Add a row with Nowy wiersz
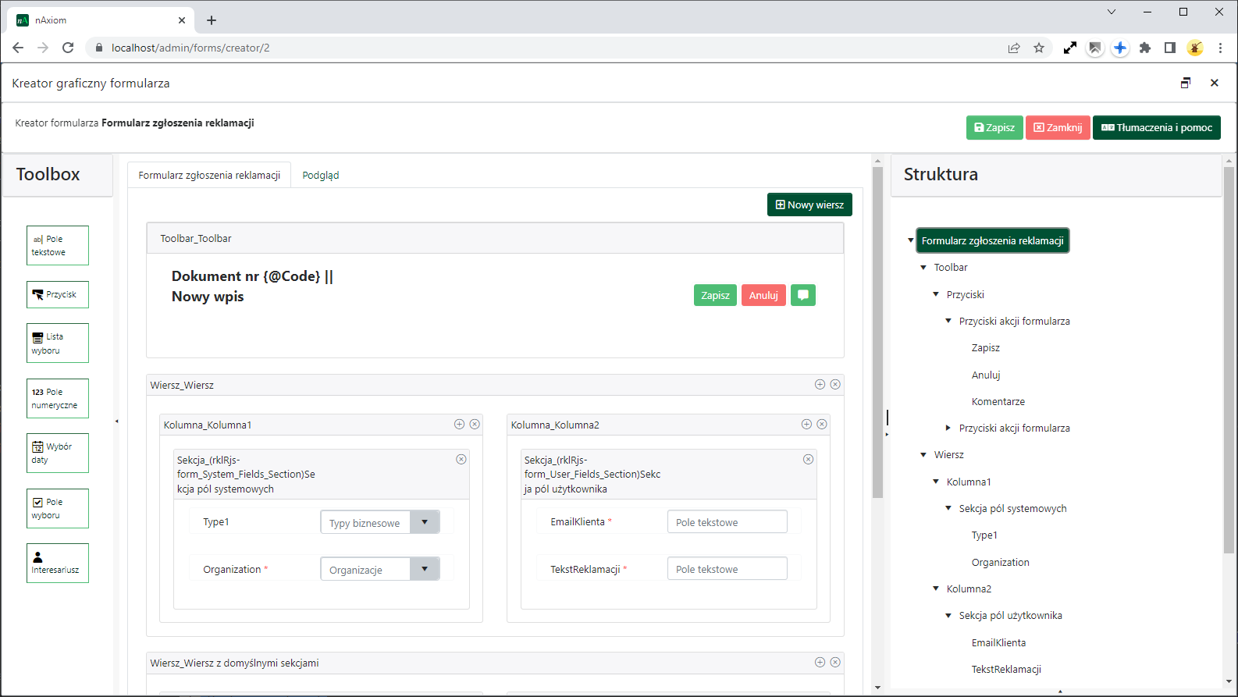 (x=809, y=204)
